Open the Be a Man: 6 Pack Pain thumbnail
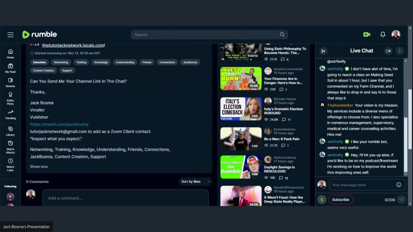413x232 pixels. pyautogui.click(x=241, y=139)
